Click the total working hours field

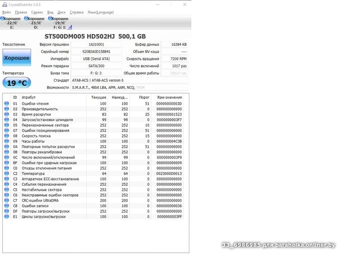175,73
